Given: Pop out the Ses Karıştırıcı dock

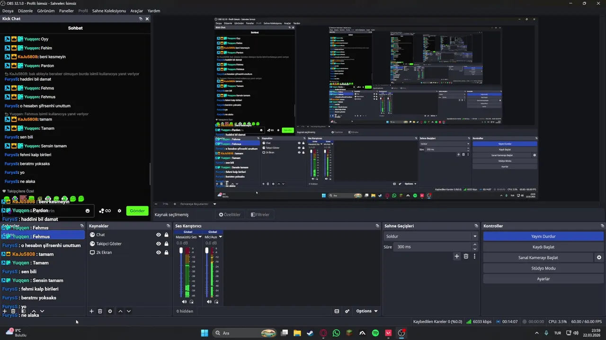Looking at the screenshot, I should pos(377,226).
